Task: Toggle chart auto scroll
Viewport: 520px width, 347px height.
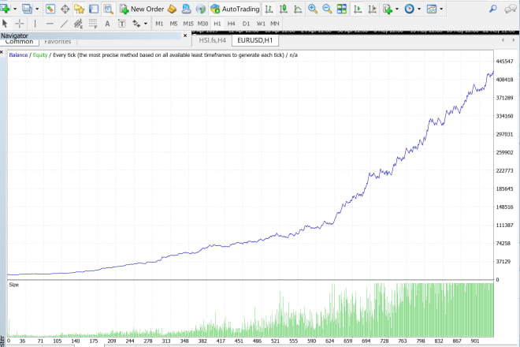Action: point(358,9)
